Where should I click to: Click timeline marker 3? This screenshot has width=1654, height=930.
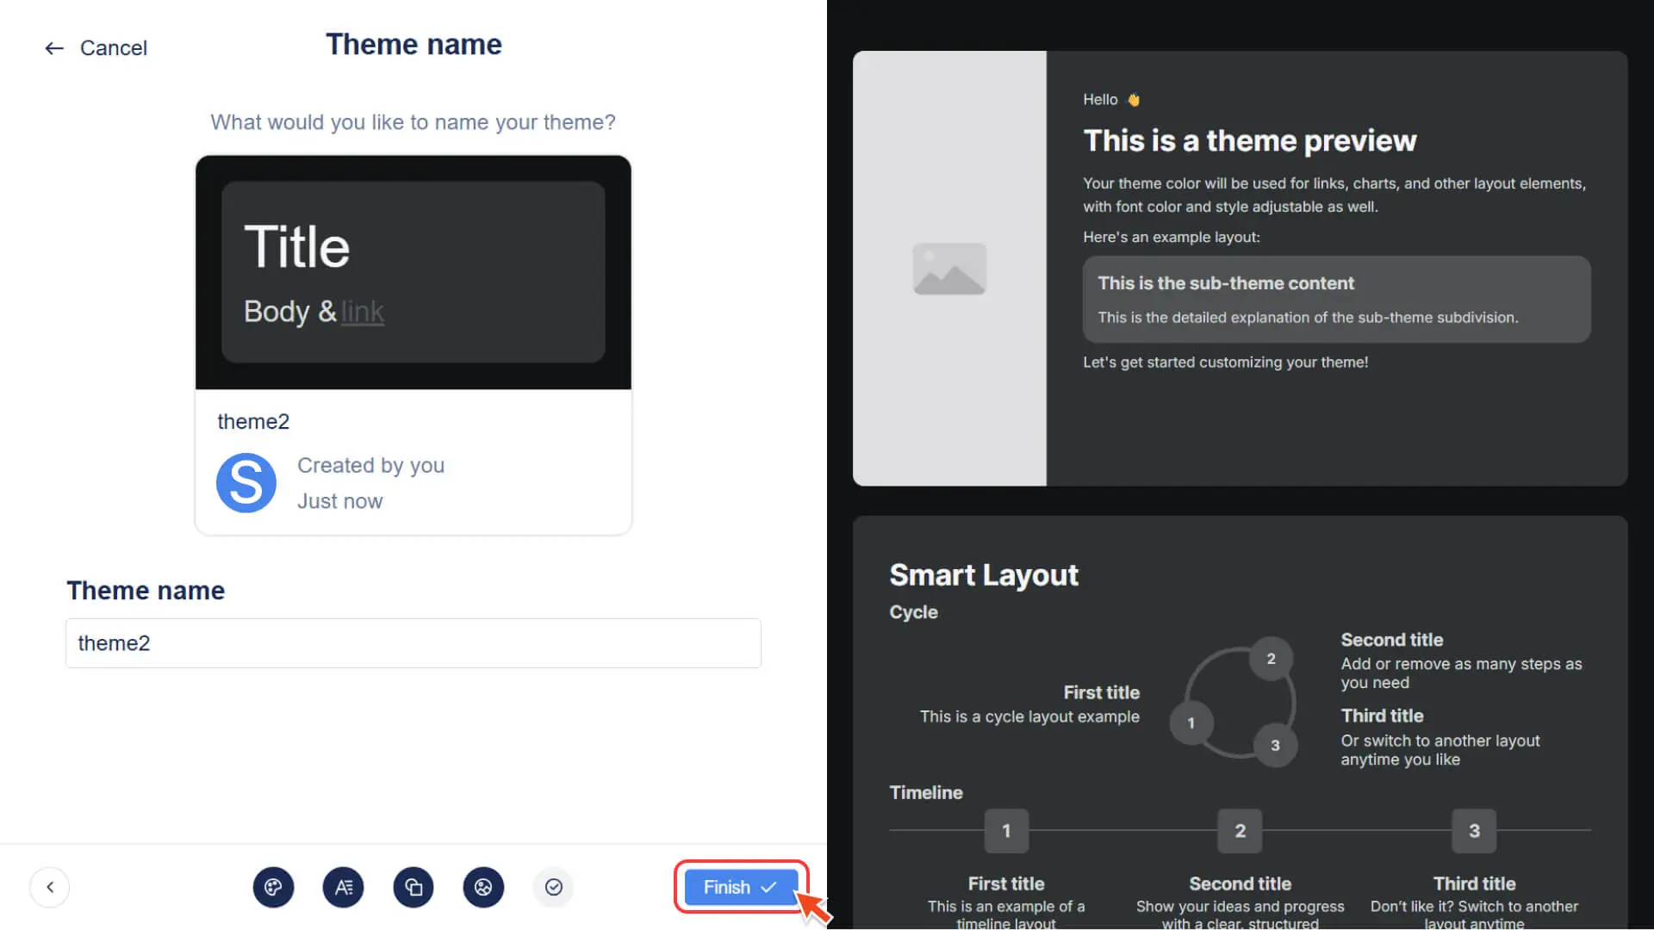pos(1475,831)
